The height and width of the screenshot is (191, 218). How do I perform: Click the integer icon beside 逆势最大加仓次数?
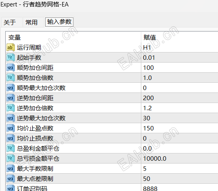[10, 118]
